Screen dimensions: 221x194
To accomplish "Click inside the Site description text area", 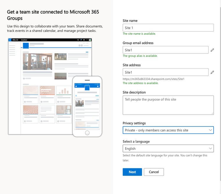I will (x=168, y=105).
